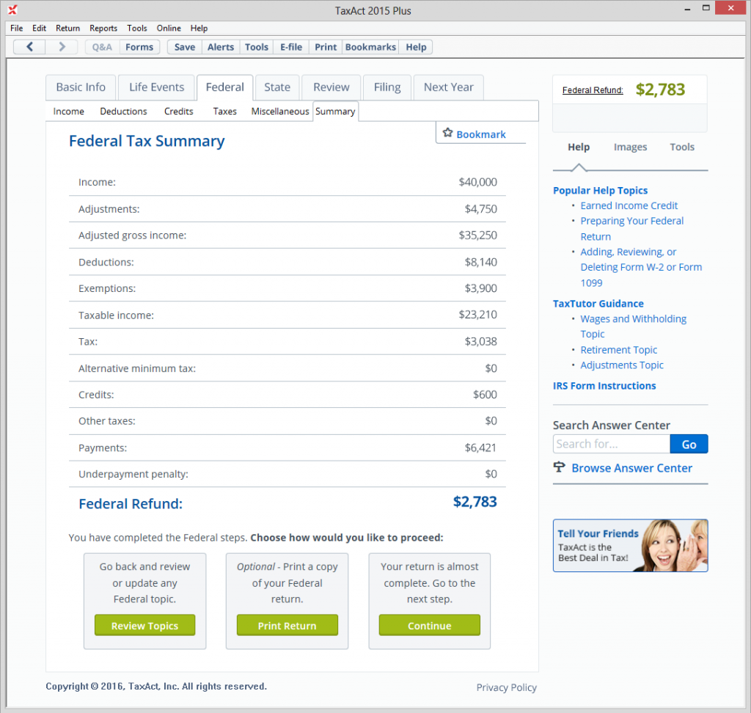The image size is (751, 713).
Task: Open Bookmarks from the toolbar
Action: (370, 46)
